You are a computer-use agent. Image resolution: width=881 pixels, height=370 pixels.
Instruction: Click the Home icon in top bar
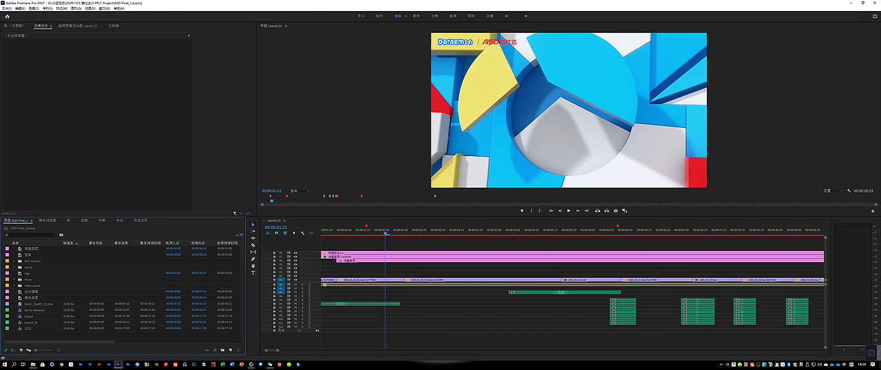[x=7, y=15]
